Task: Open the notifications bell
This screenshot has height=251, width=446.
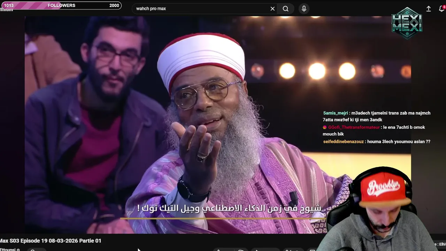Action: coord(441,9)
